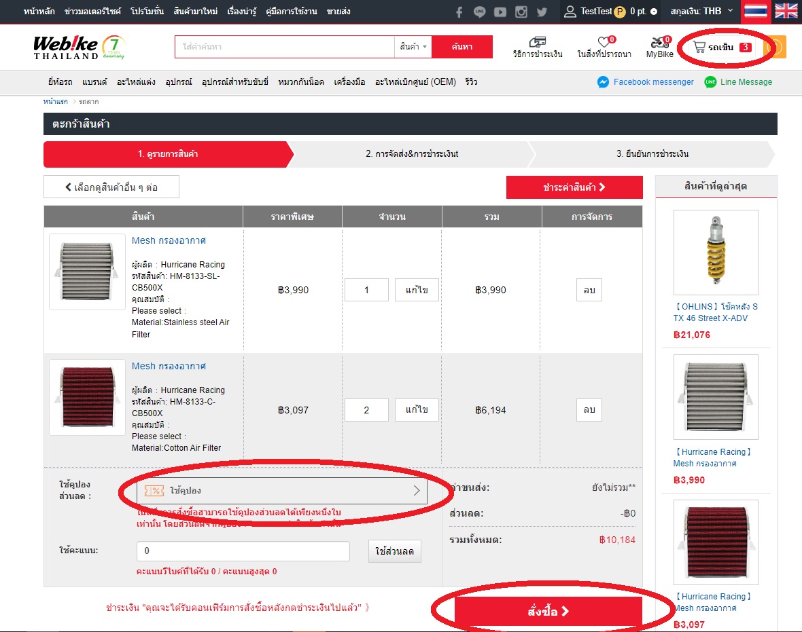Click the Facebook messenger link text
The width and height of the screenshot is (802, 632).
654,81
